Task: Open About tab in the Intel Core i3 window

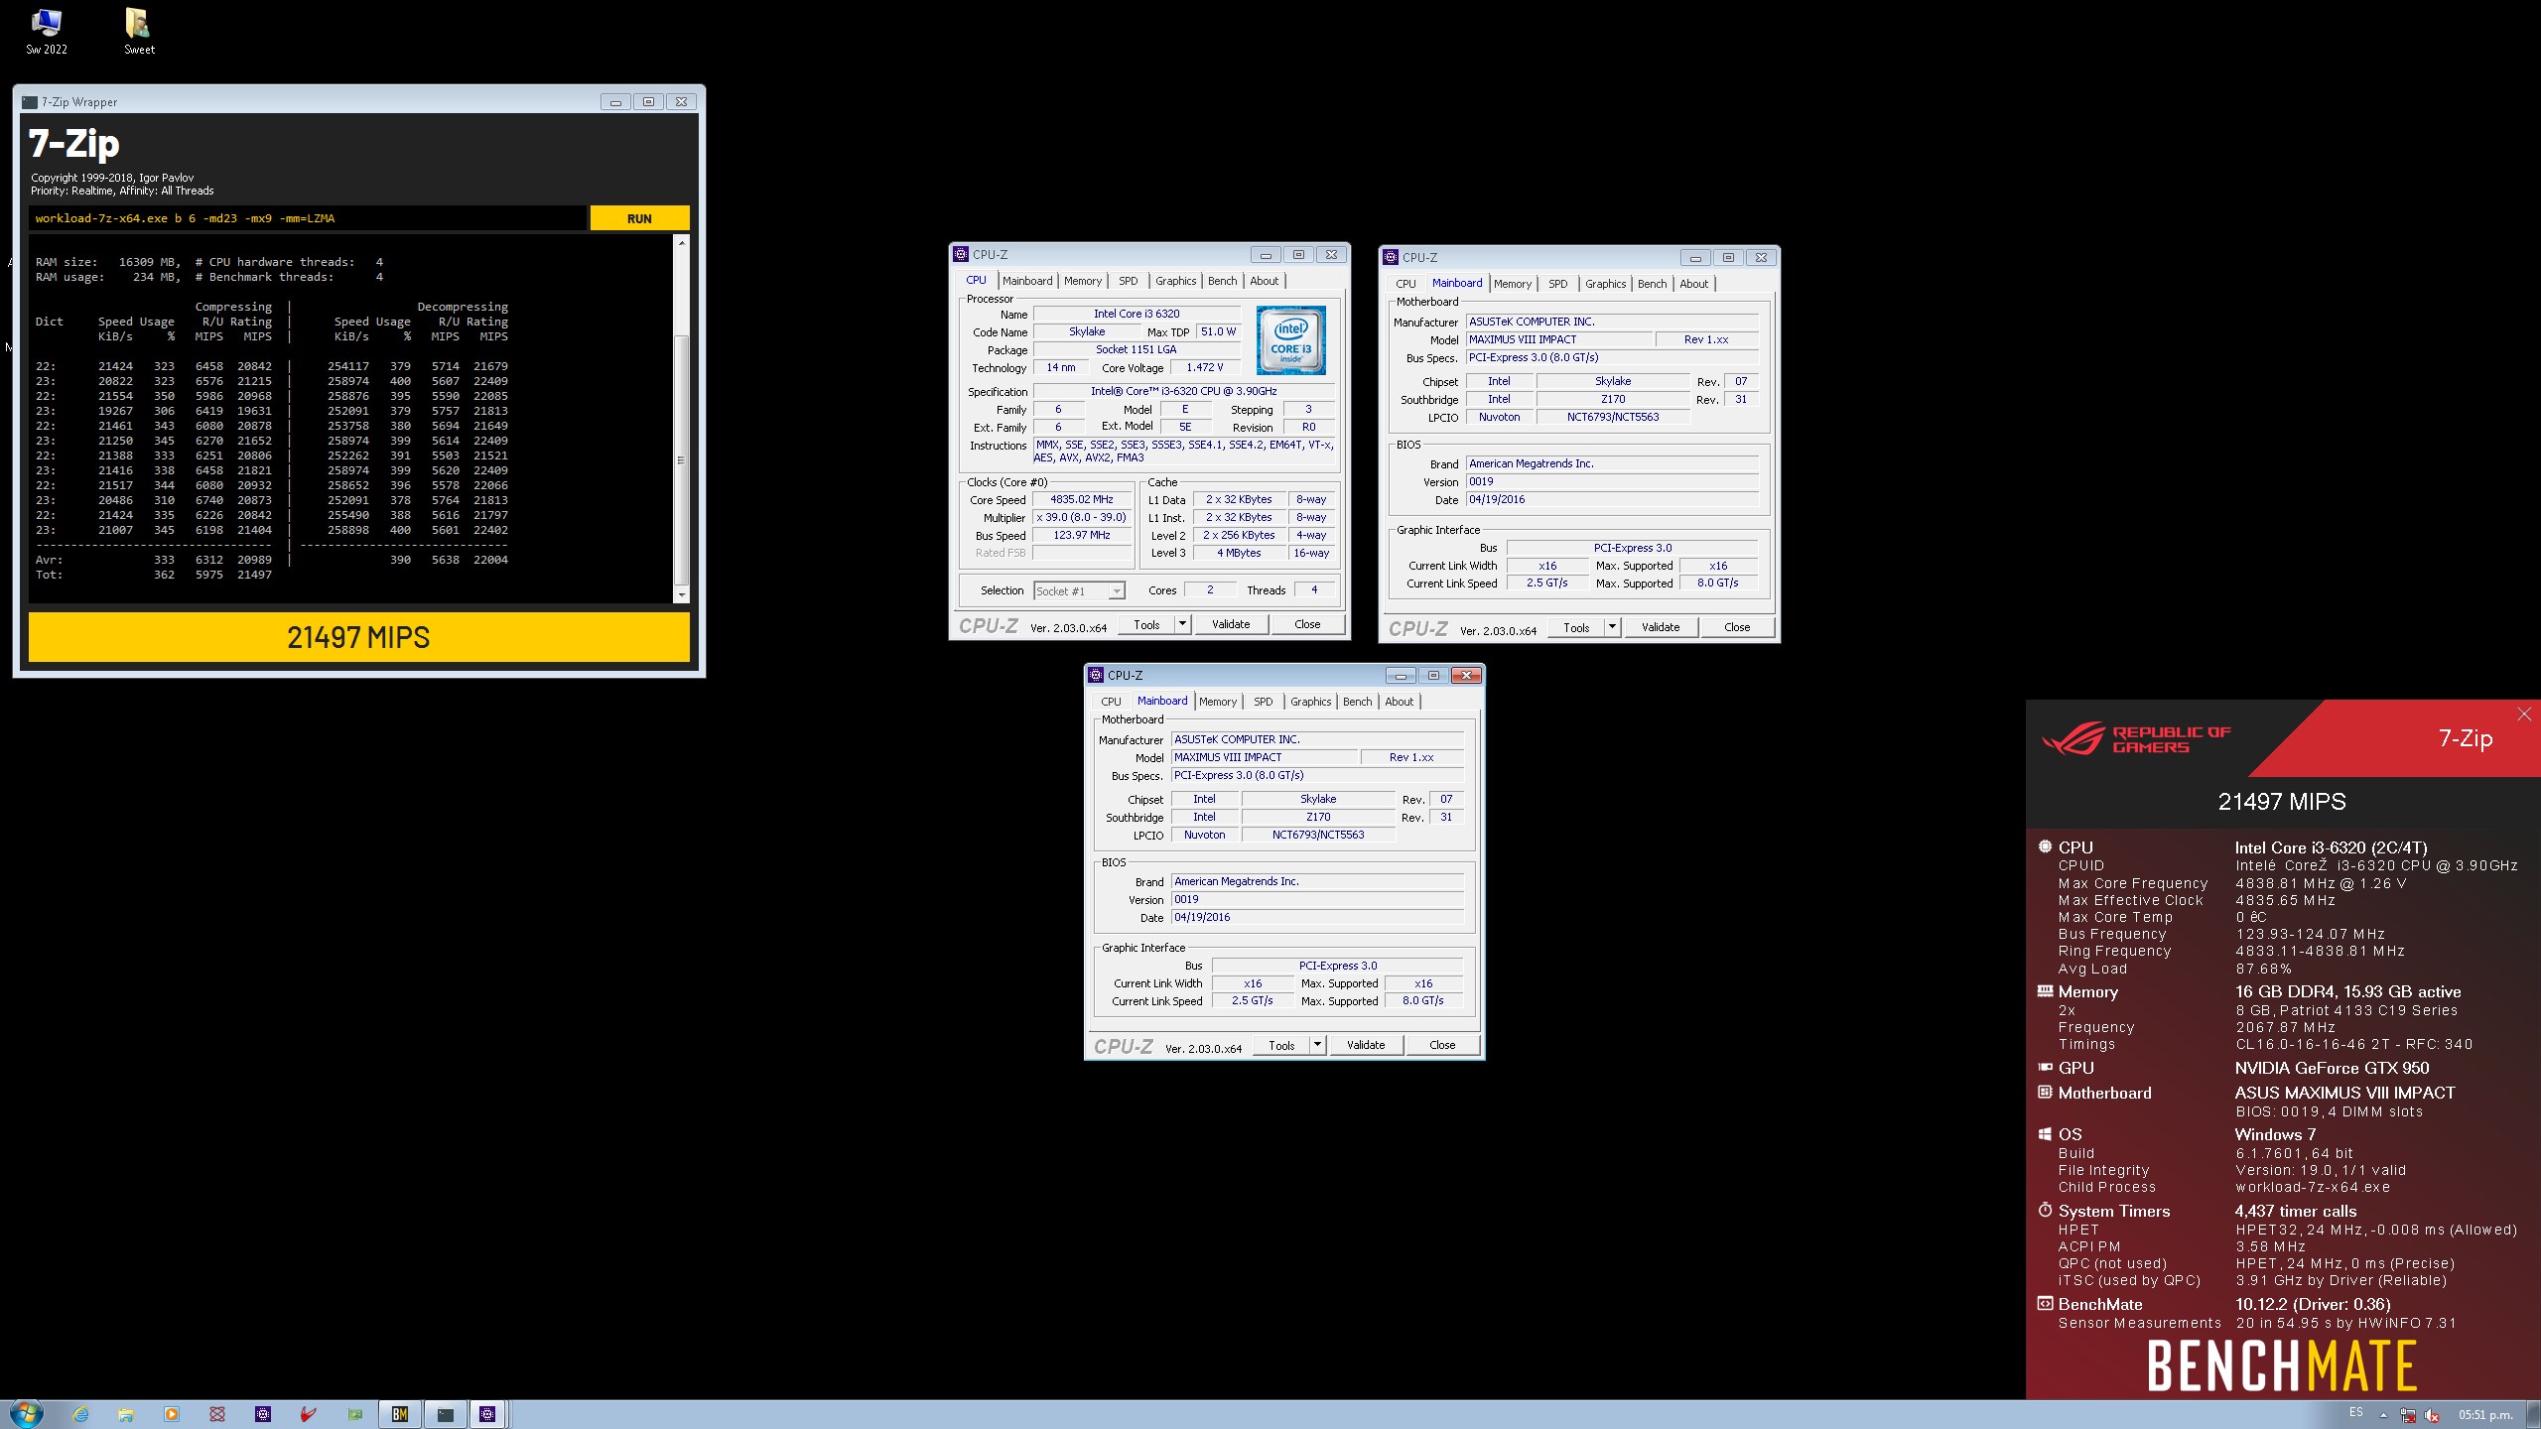Action: pos(1264,281)
